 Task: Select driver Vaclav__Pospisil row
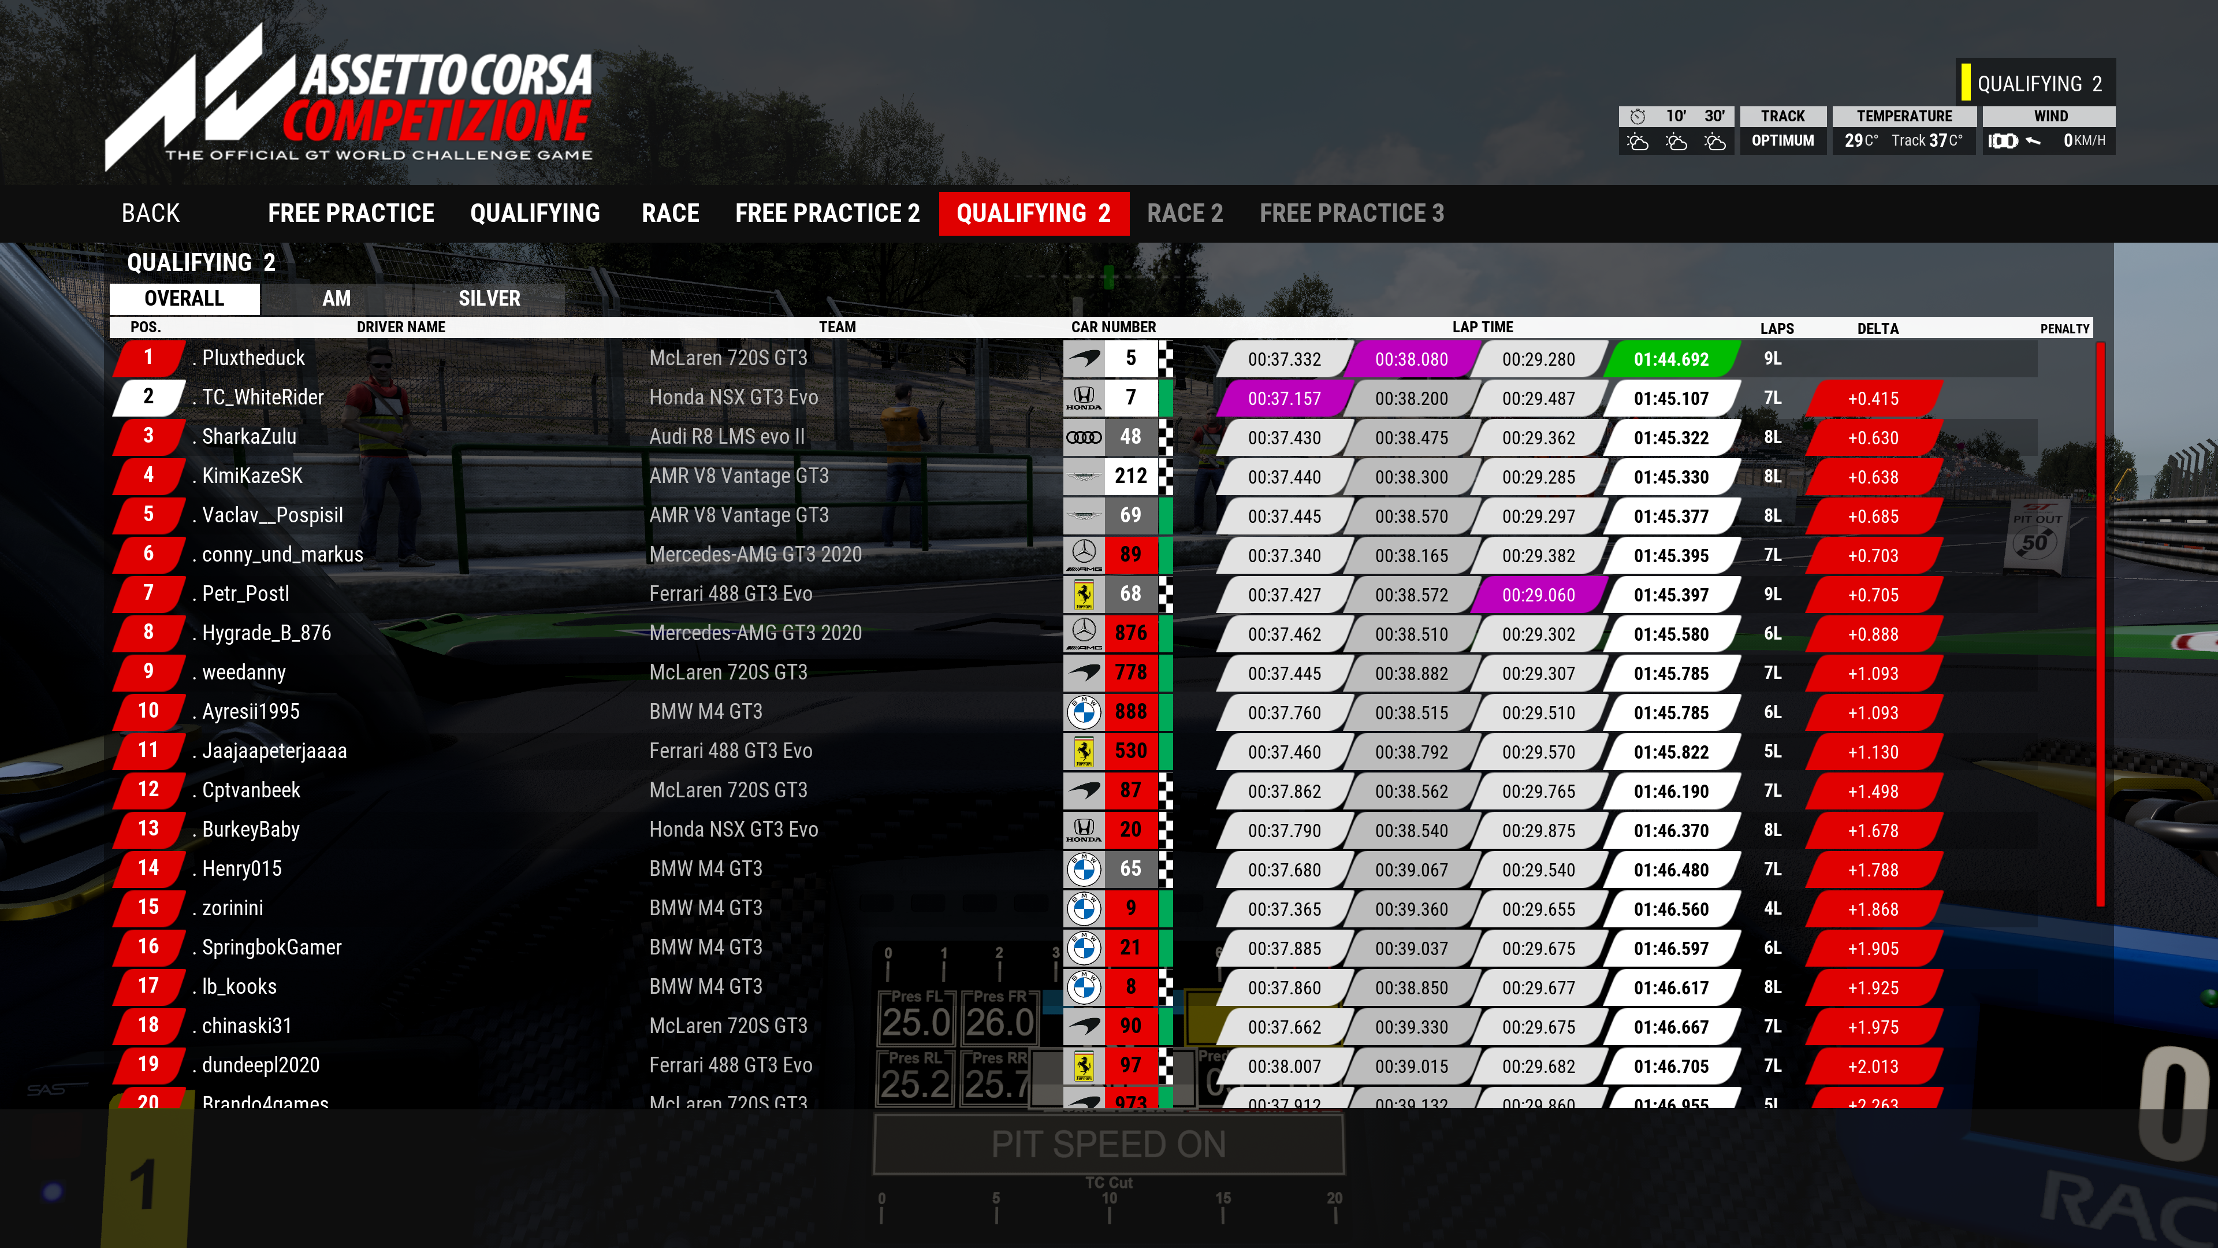[1074, 516]
